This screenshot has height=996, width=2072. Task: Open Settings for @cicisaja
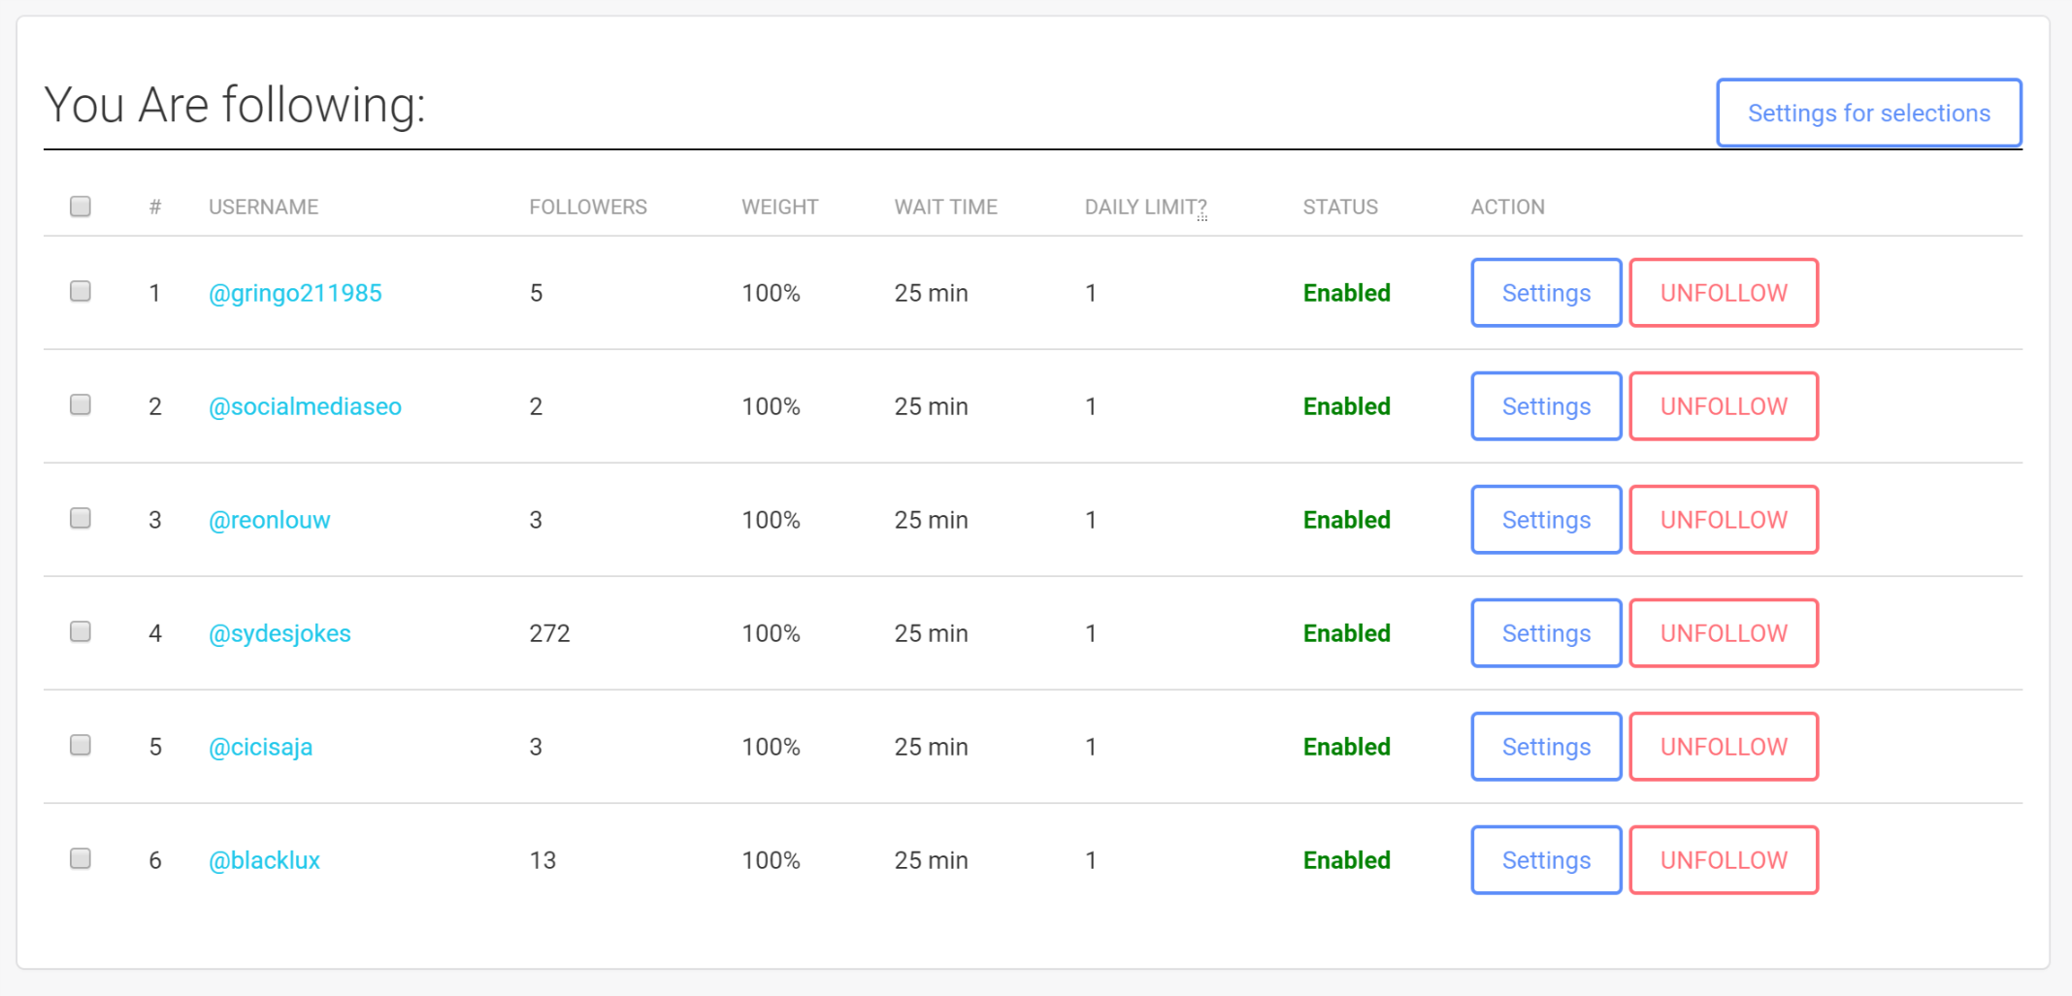pyautogui.click(x=1546, y=747)
